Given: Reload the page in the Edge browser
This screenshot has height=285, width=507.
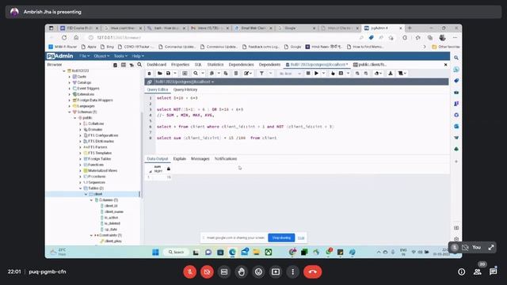Looking at the screenshot, I should (x=64, y=37).
